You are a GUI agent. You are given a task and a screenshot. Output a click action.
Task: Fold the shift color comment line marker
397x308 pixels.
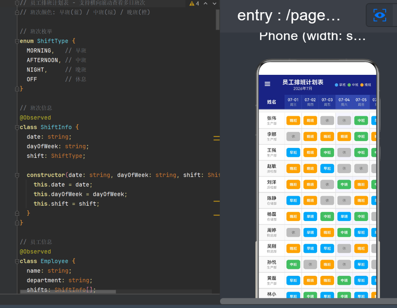point(17,12)
